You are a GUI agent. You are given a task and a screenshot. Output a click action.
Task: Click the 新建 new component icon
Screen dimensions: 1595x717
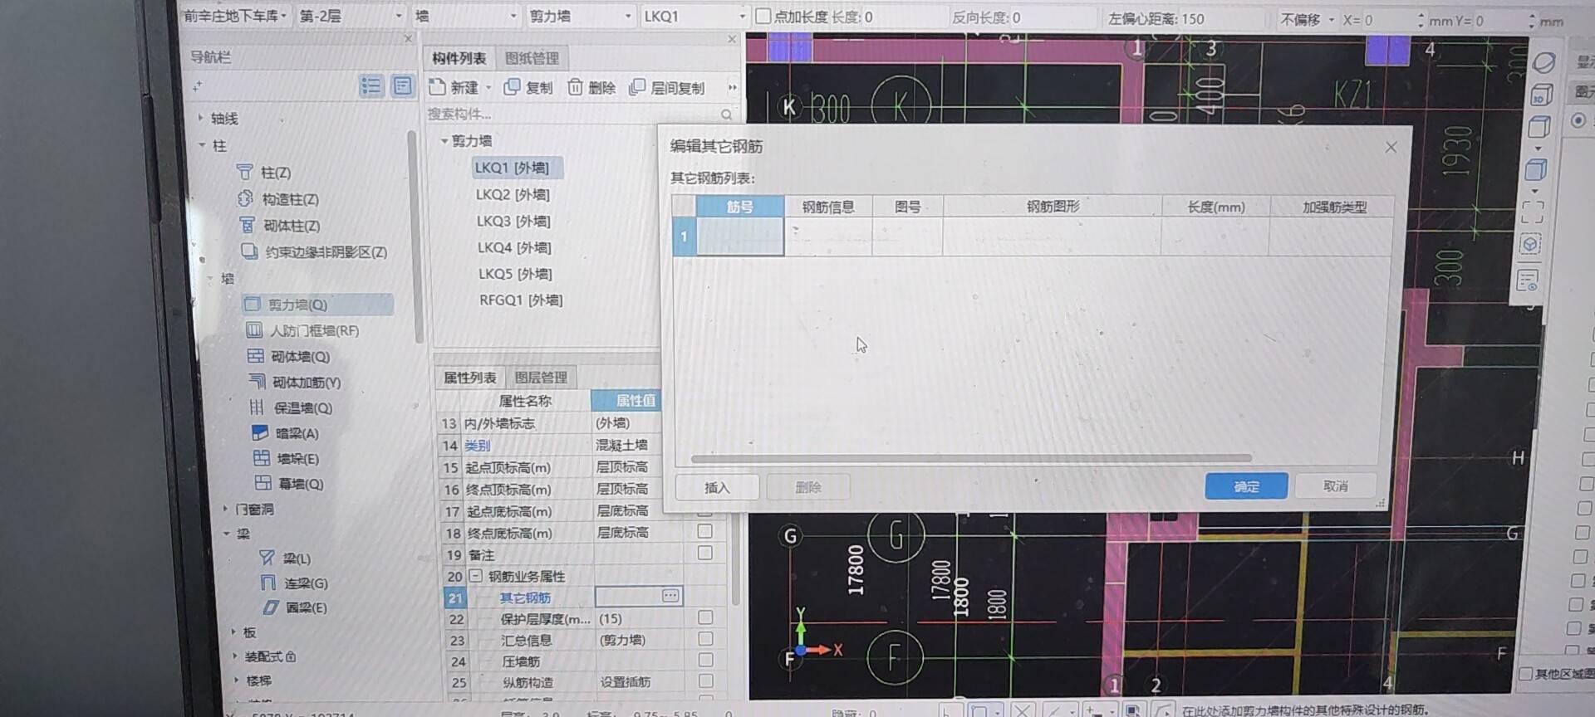click(x=437, y=87)
